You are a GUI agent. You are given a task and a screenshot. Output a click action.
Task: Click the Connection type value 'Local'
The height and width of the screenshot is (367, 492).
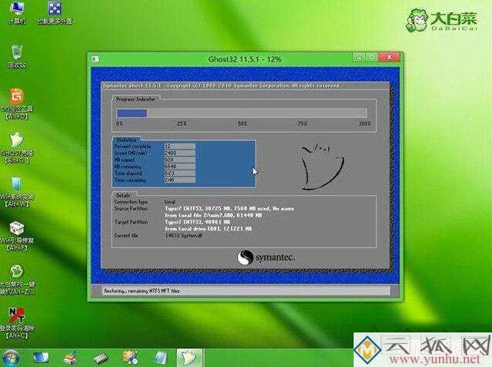(x=170, y=202)
